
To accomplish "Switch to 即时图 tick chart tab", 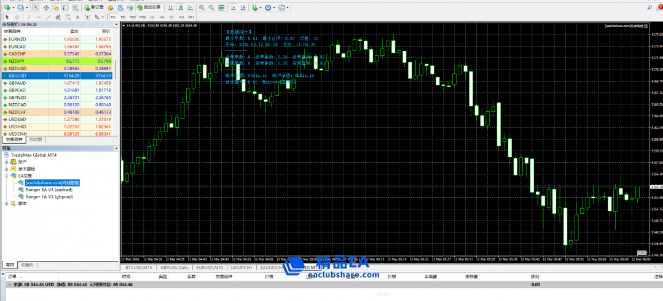I will pos(36,139).
